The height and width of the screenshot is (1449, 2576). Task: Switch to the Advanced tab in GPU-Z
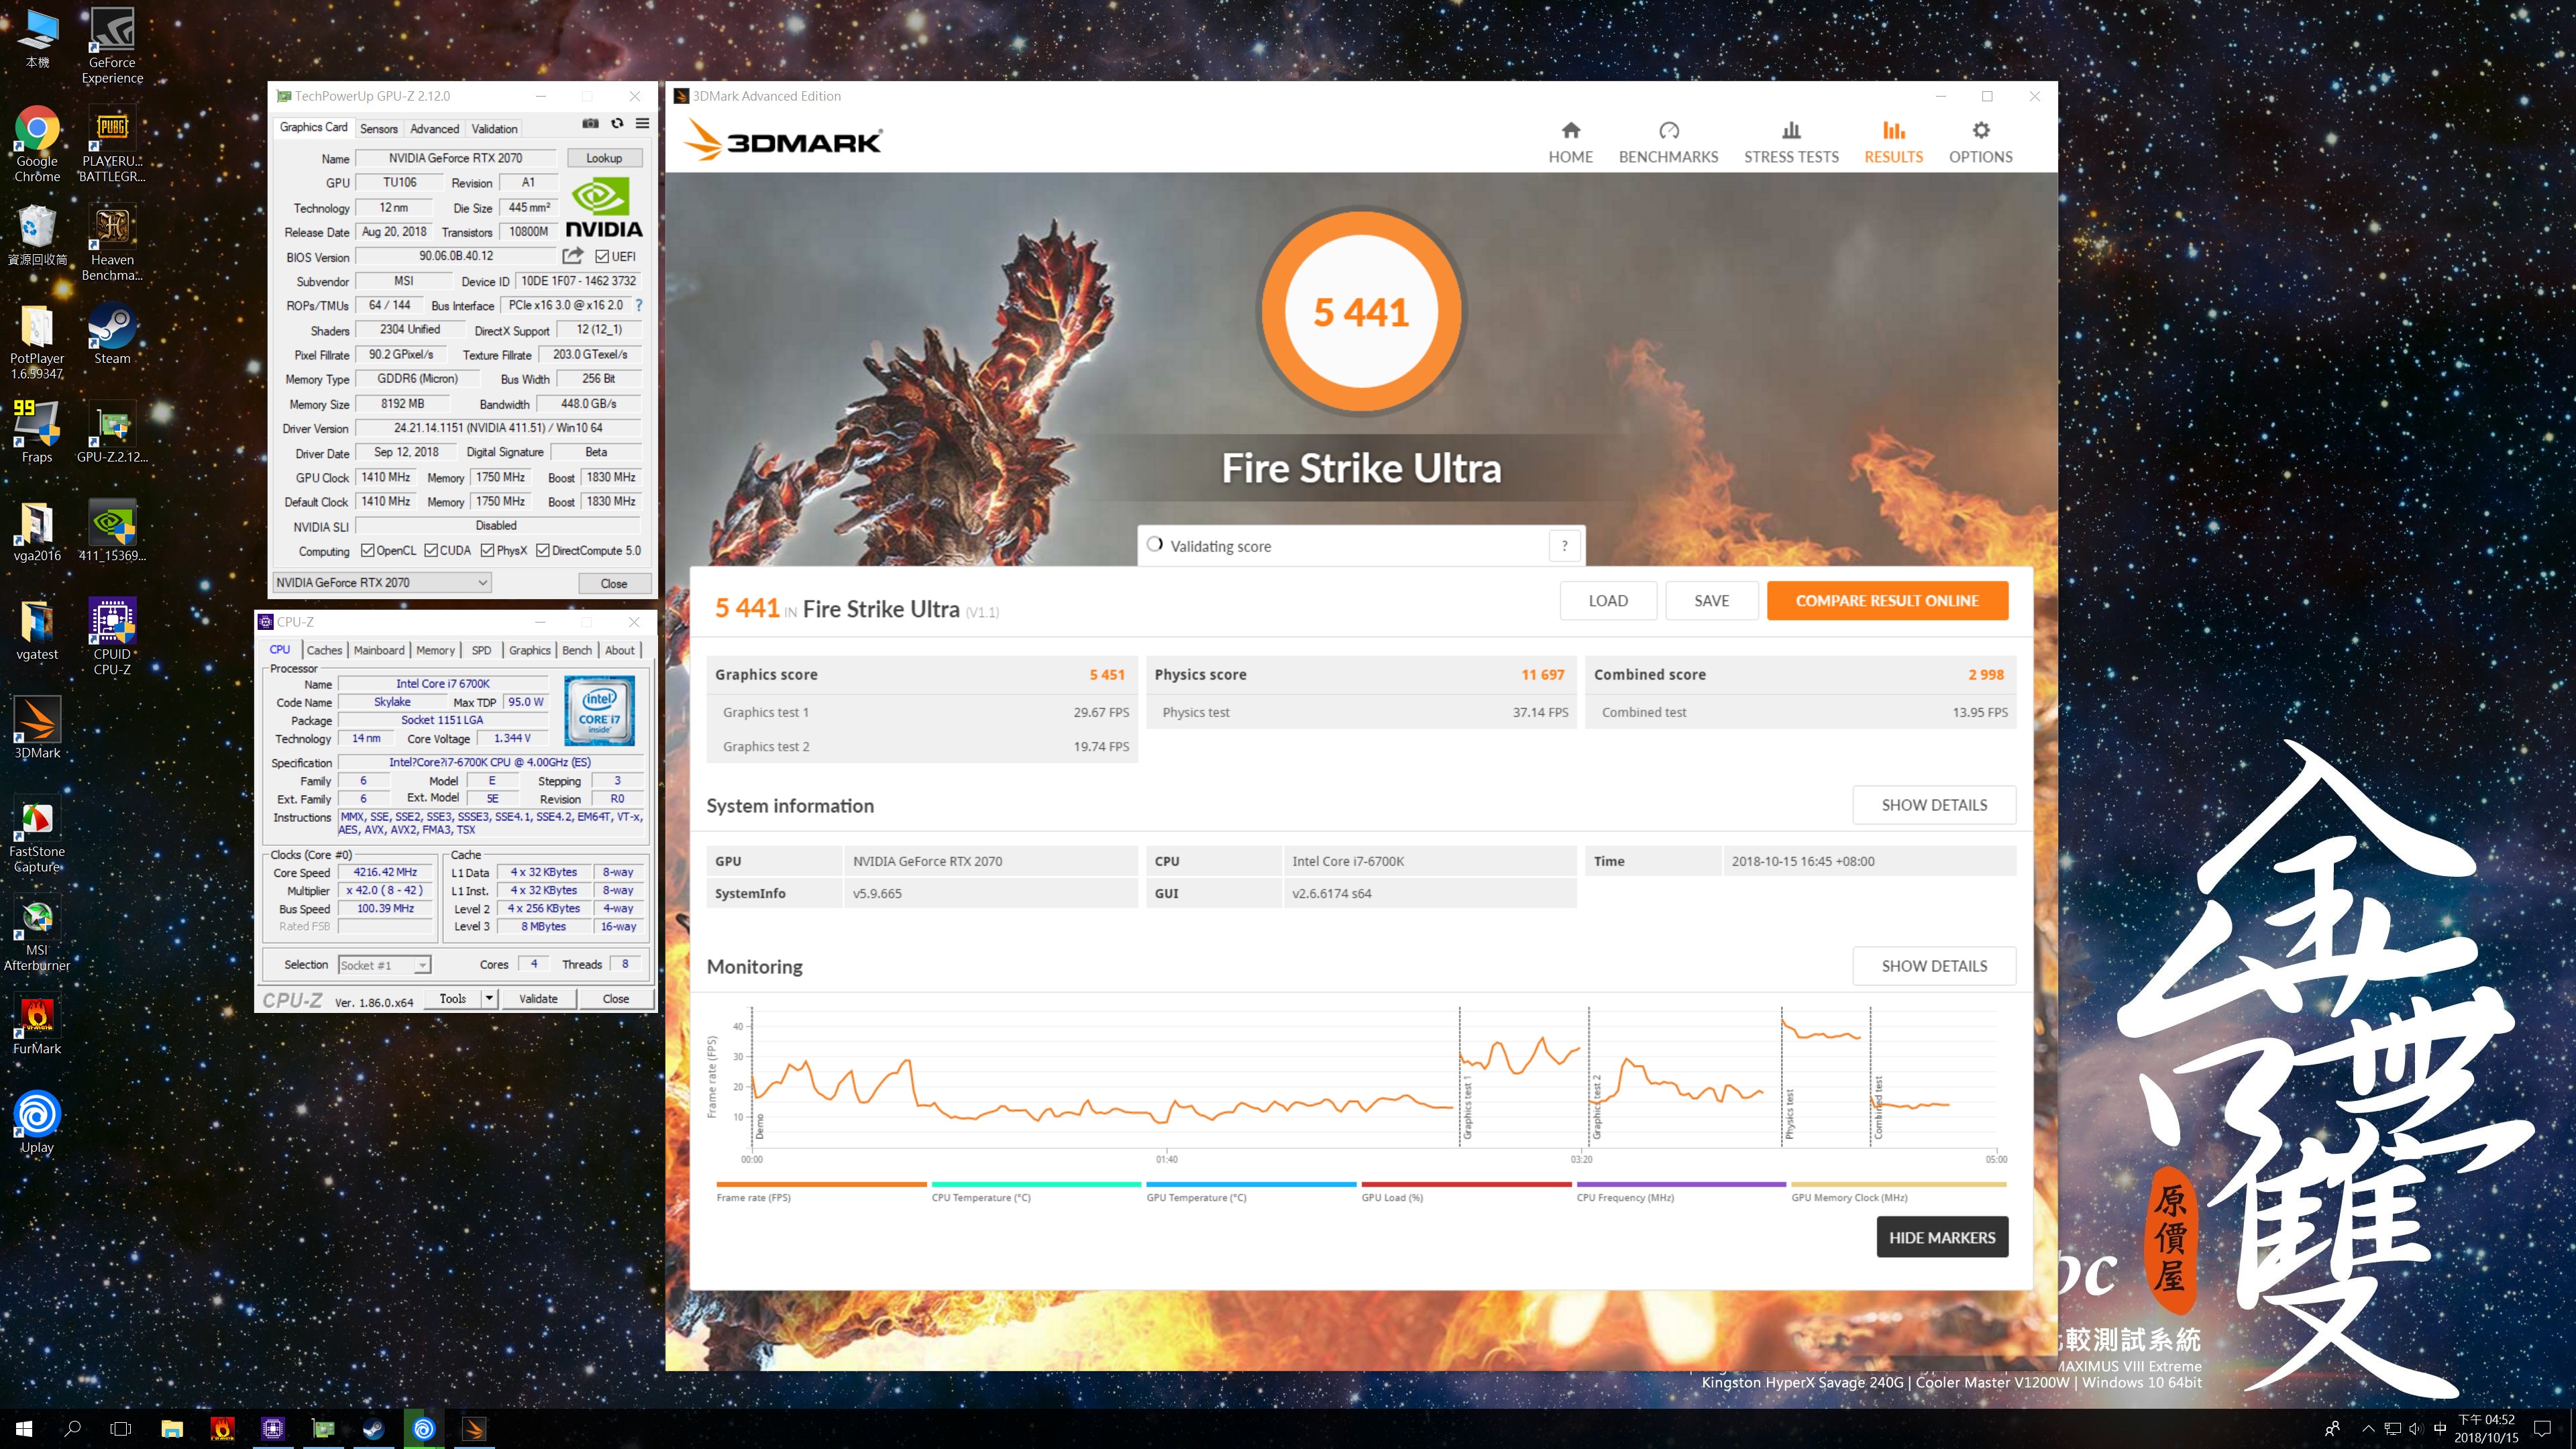click(x=434, y=128)
